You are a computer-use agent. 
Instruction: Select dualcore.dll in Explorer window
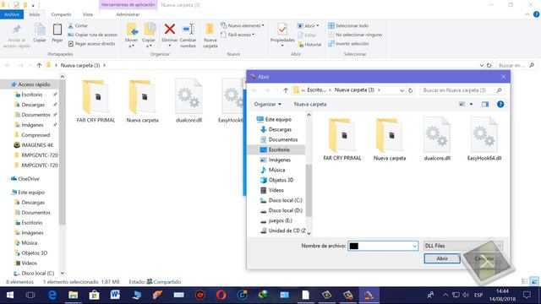click(189, 101)
